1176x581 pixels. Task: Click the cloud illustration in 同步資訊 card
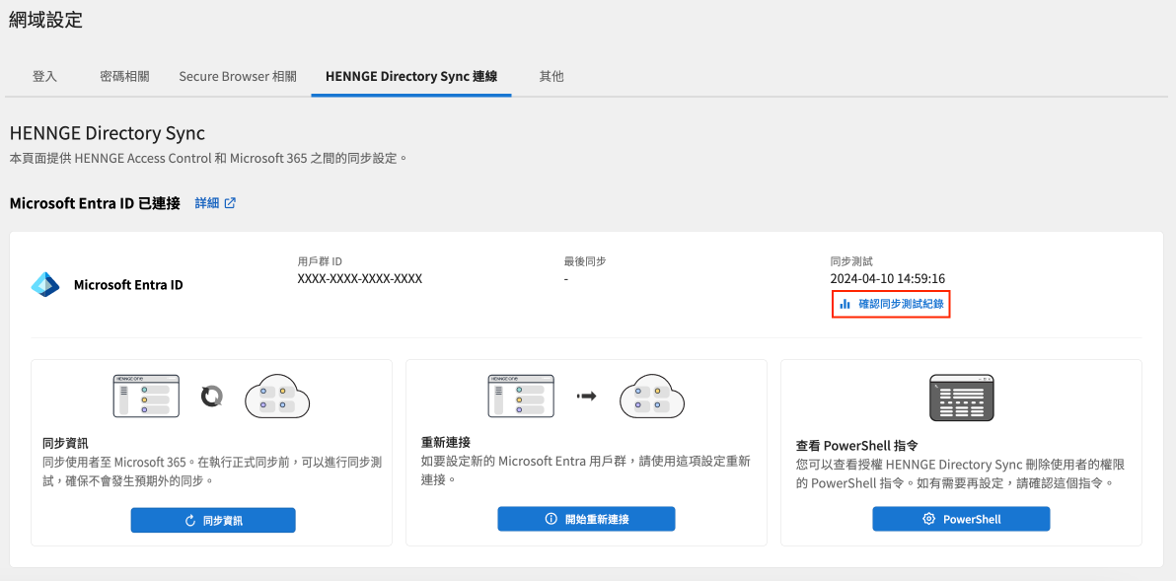point(277,396)
